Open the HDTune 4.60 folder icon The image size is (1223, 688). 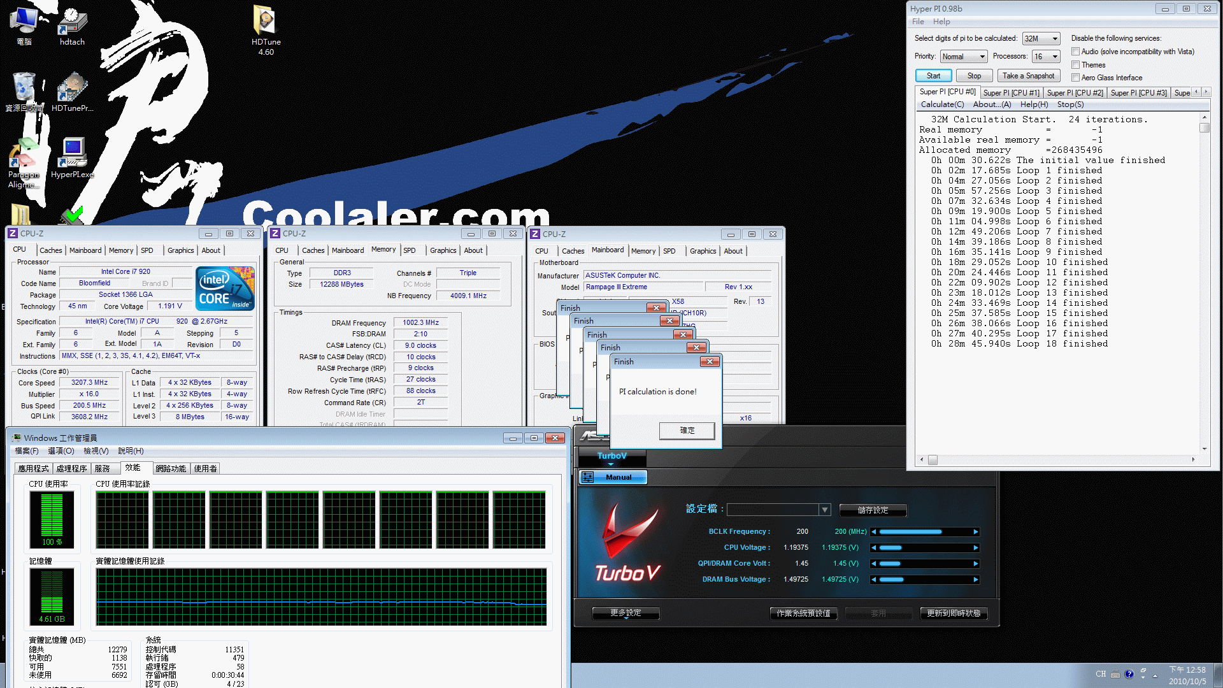tap(266, 30)
